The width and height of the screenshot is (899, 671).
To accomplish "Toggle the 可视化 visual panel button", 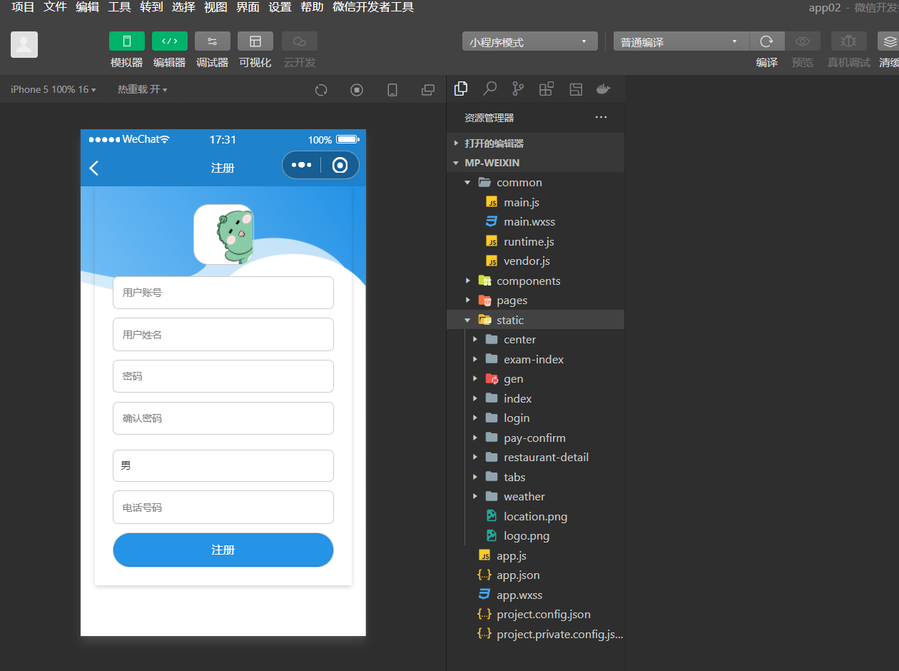I will [x=255, y=41].
